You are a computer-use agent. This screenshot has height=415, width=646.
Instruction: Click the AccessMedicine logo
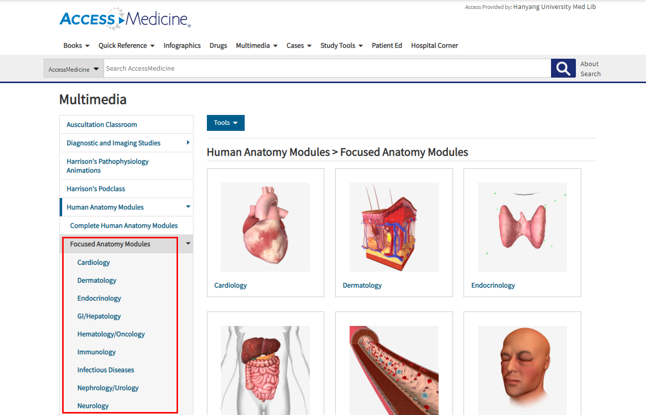point(125,19)
